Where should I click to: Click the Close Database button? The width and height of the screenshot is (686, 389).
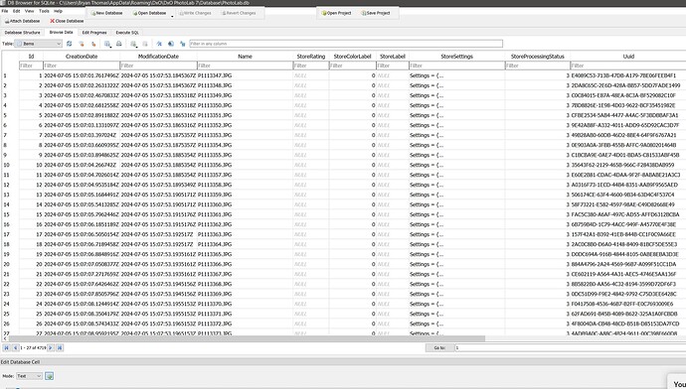[67, 21]
